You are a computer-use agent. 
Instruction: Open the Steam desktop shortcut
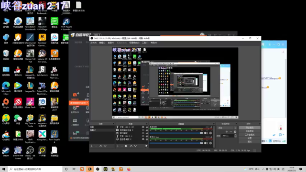tap(6, 152)
